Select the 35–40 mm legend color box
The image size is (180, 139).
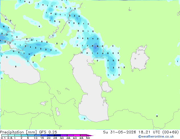pos(70,135)
